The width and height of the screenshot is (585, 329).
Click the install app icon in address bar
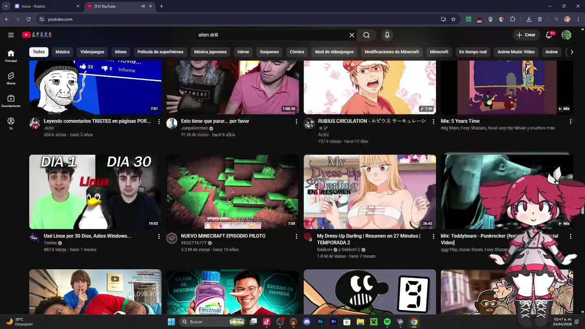(443, 19)
